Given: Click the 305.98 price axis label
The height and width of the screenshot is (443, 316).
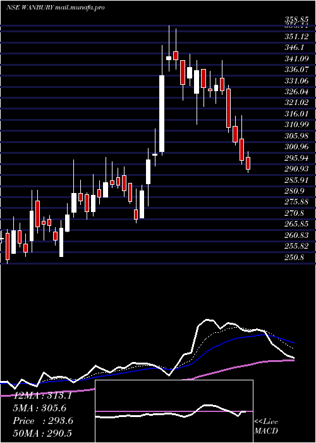Looking at the screenshot, I should click(296, 136).
